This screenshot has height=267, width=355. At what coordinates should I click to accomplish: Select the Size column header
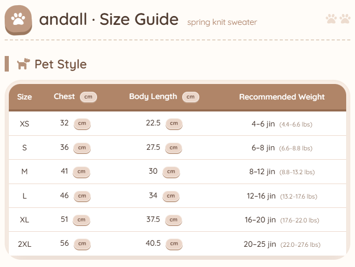(x=24, y=97)
